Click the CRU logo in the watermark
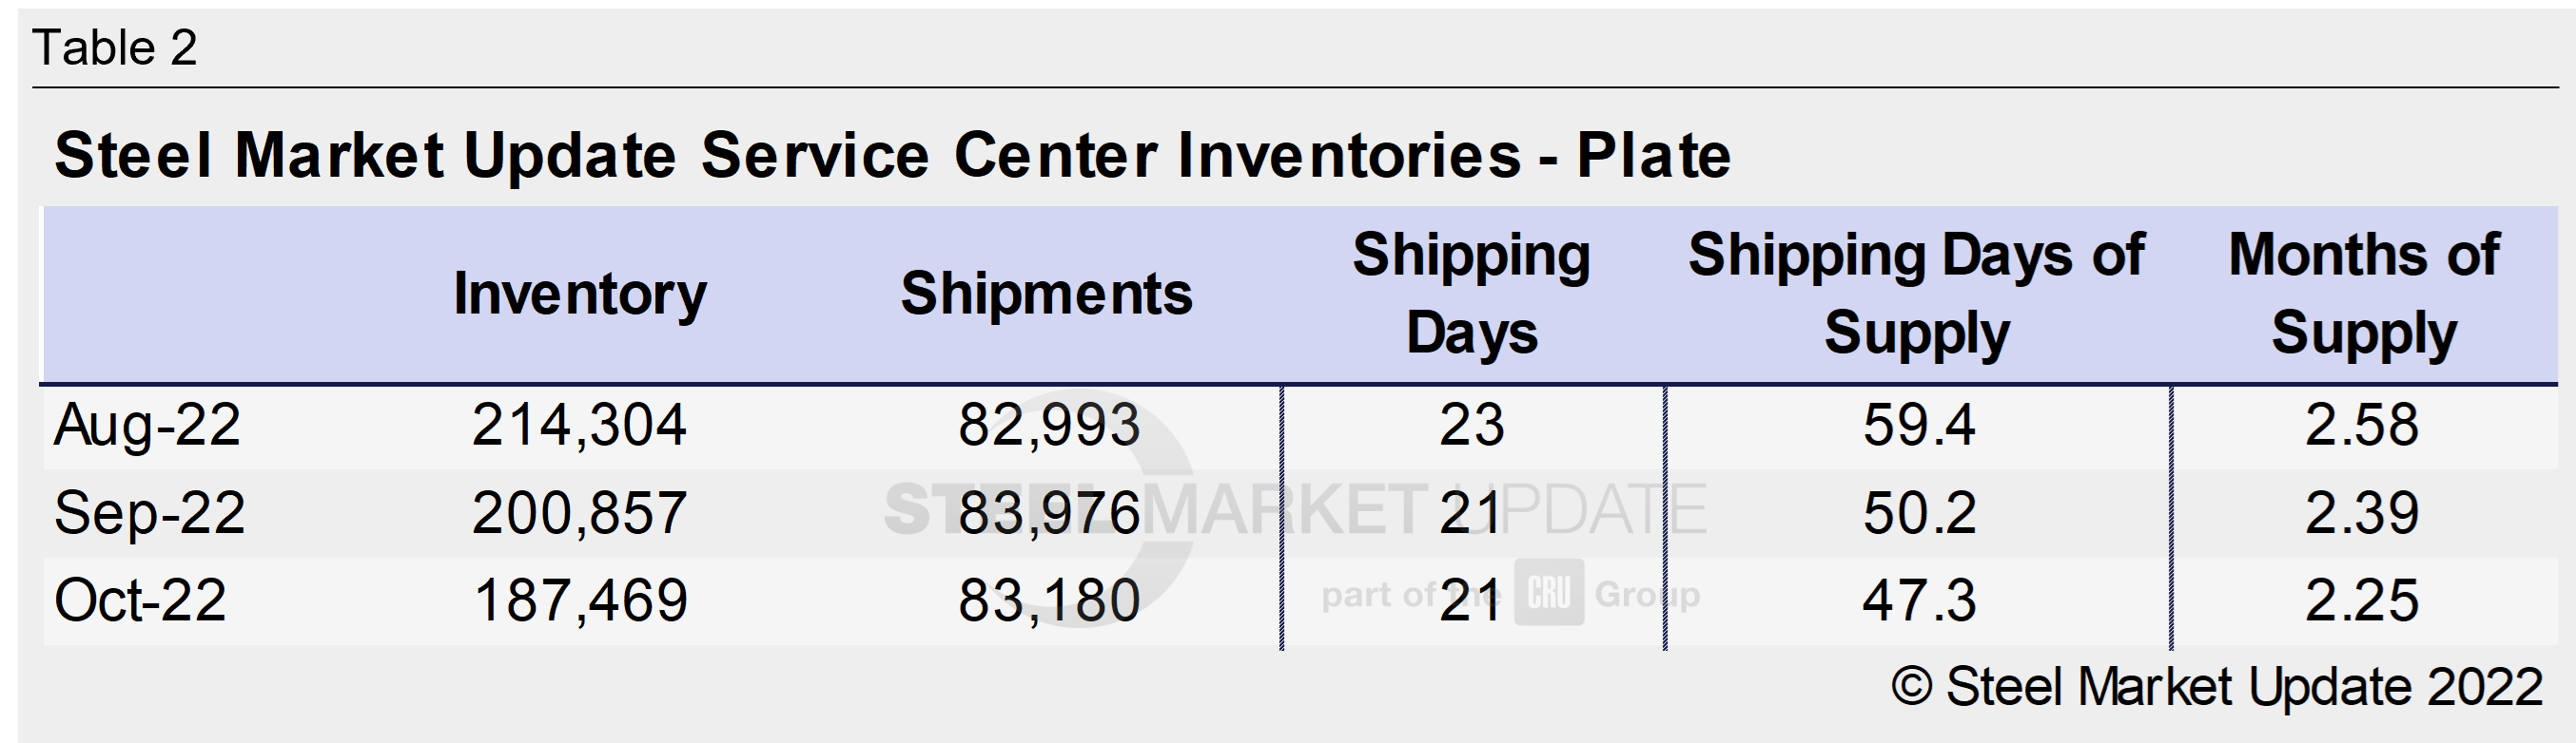 coord(1548,592)
